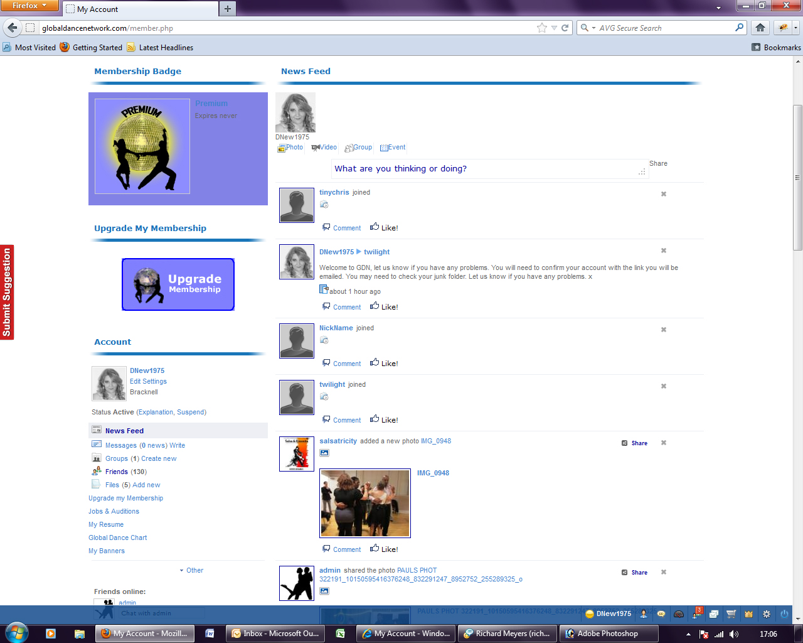This screenshot has width=803, height=643.
Task: Dismiss the tinychris joined feed item
Action: [664, 194]
